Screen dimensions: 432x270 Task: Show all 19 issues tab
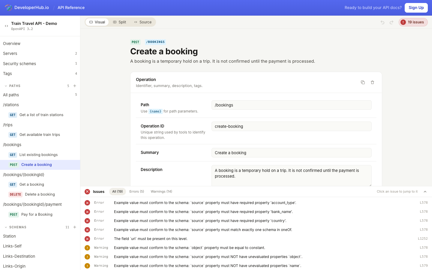(118, 191)
